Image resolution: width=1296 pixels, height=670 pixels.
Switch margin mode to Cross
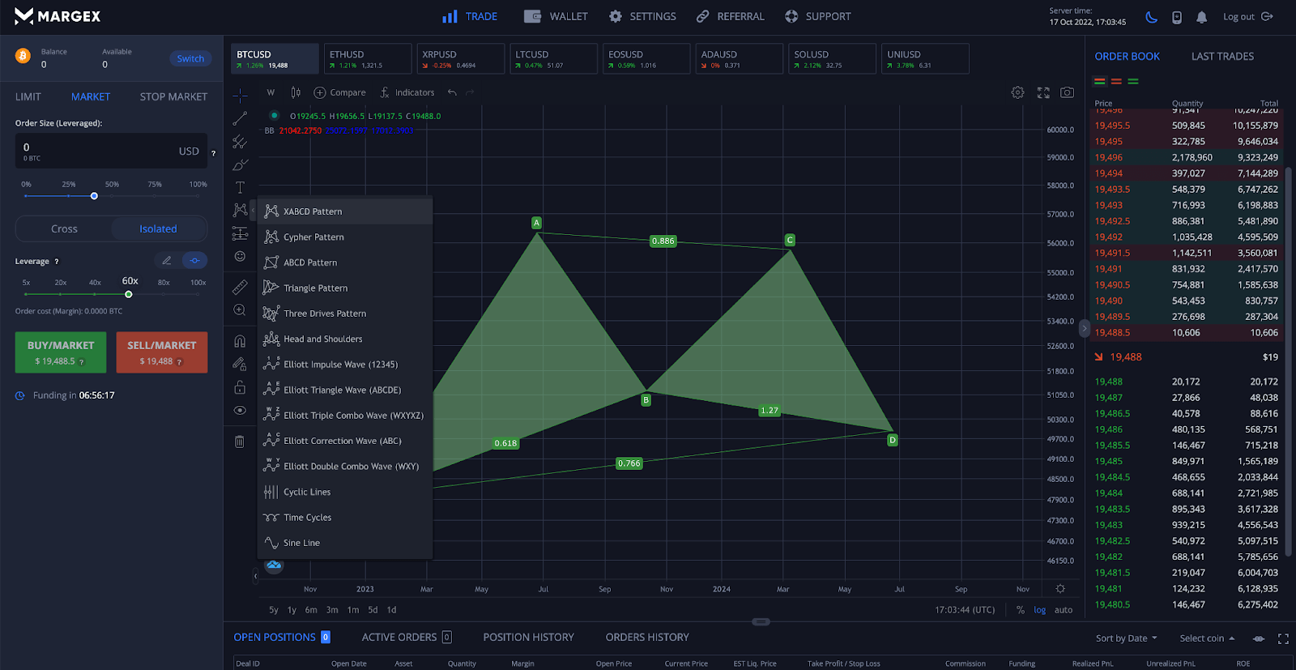pos(64,229)
